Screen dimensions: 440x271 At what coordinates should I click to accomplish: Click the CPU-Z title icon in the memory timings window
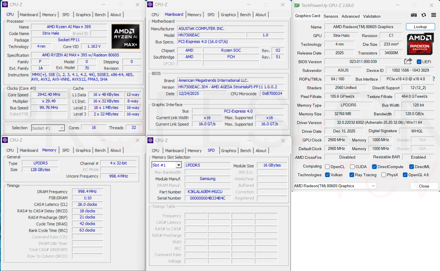click(5, 140)
